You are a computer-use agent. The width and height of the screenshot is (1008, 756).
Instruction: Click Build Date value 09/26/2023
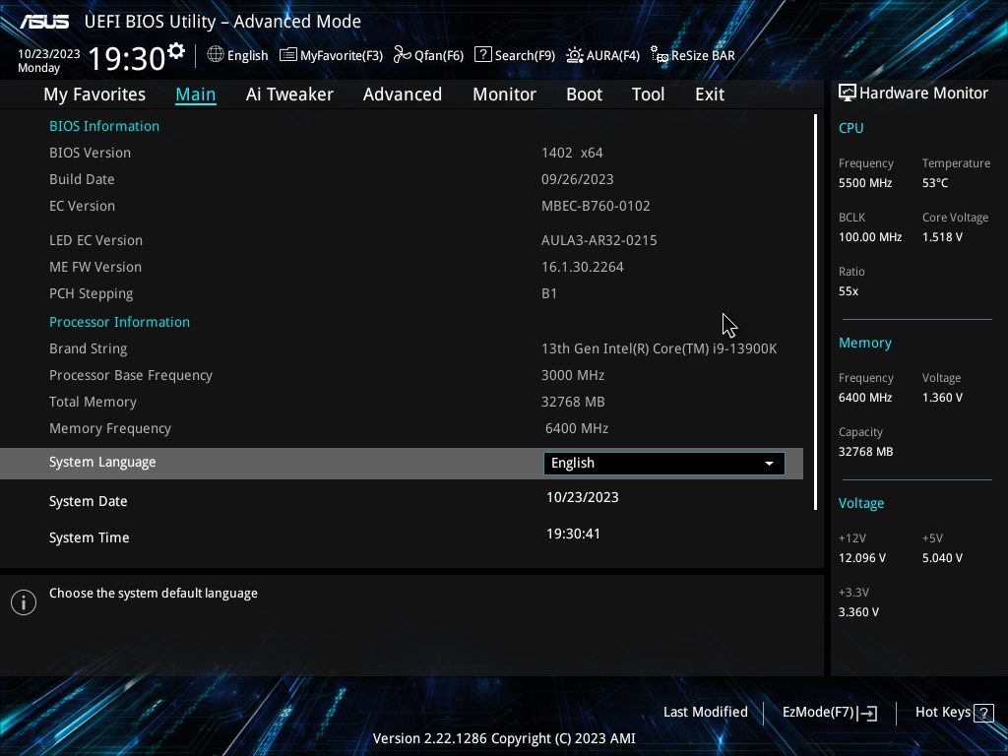pyautogui.click(x=577, y=179)
